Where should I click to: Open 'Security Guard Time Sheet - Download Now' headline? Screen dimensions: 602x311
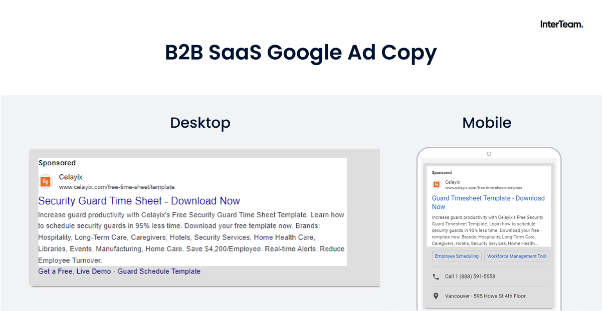click(139, 201)
